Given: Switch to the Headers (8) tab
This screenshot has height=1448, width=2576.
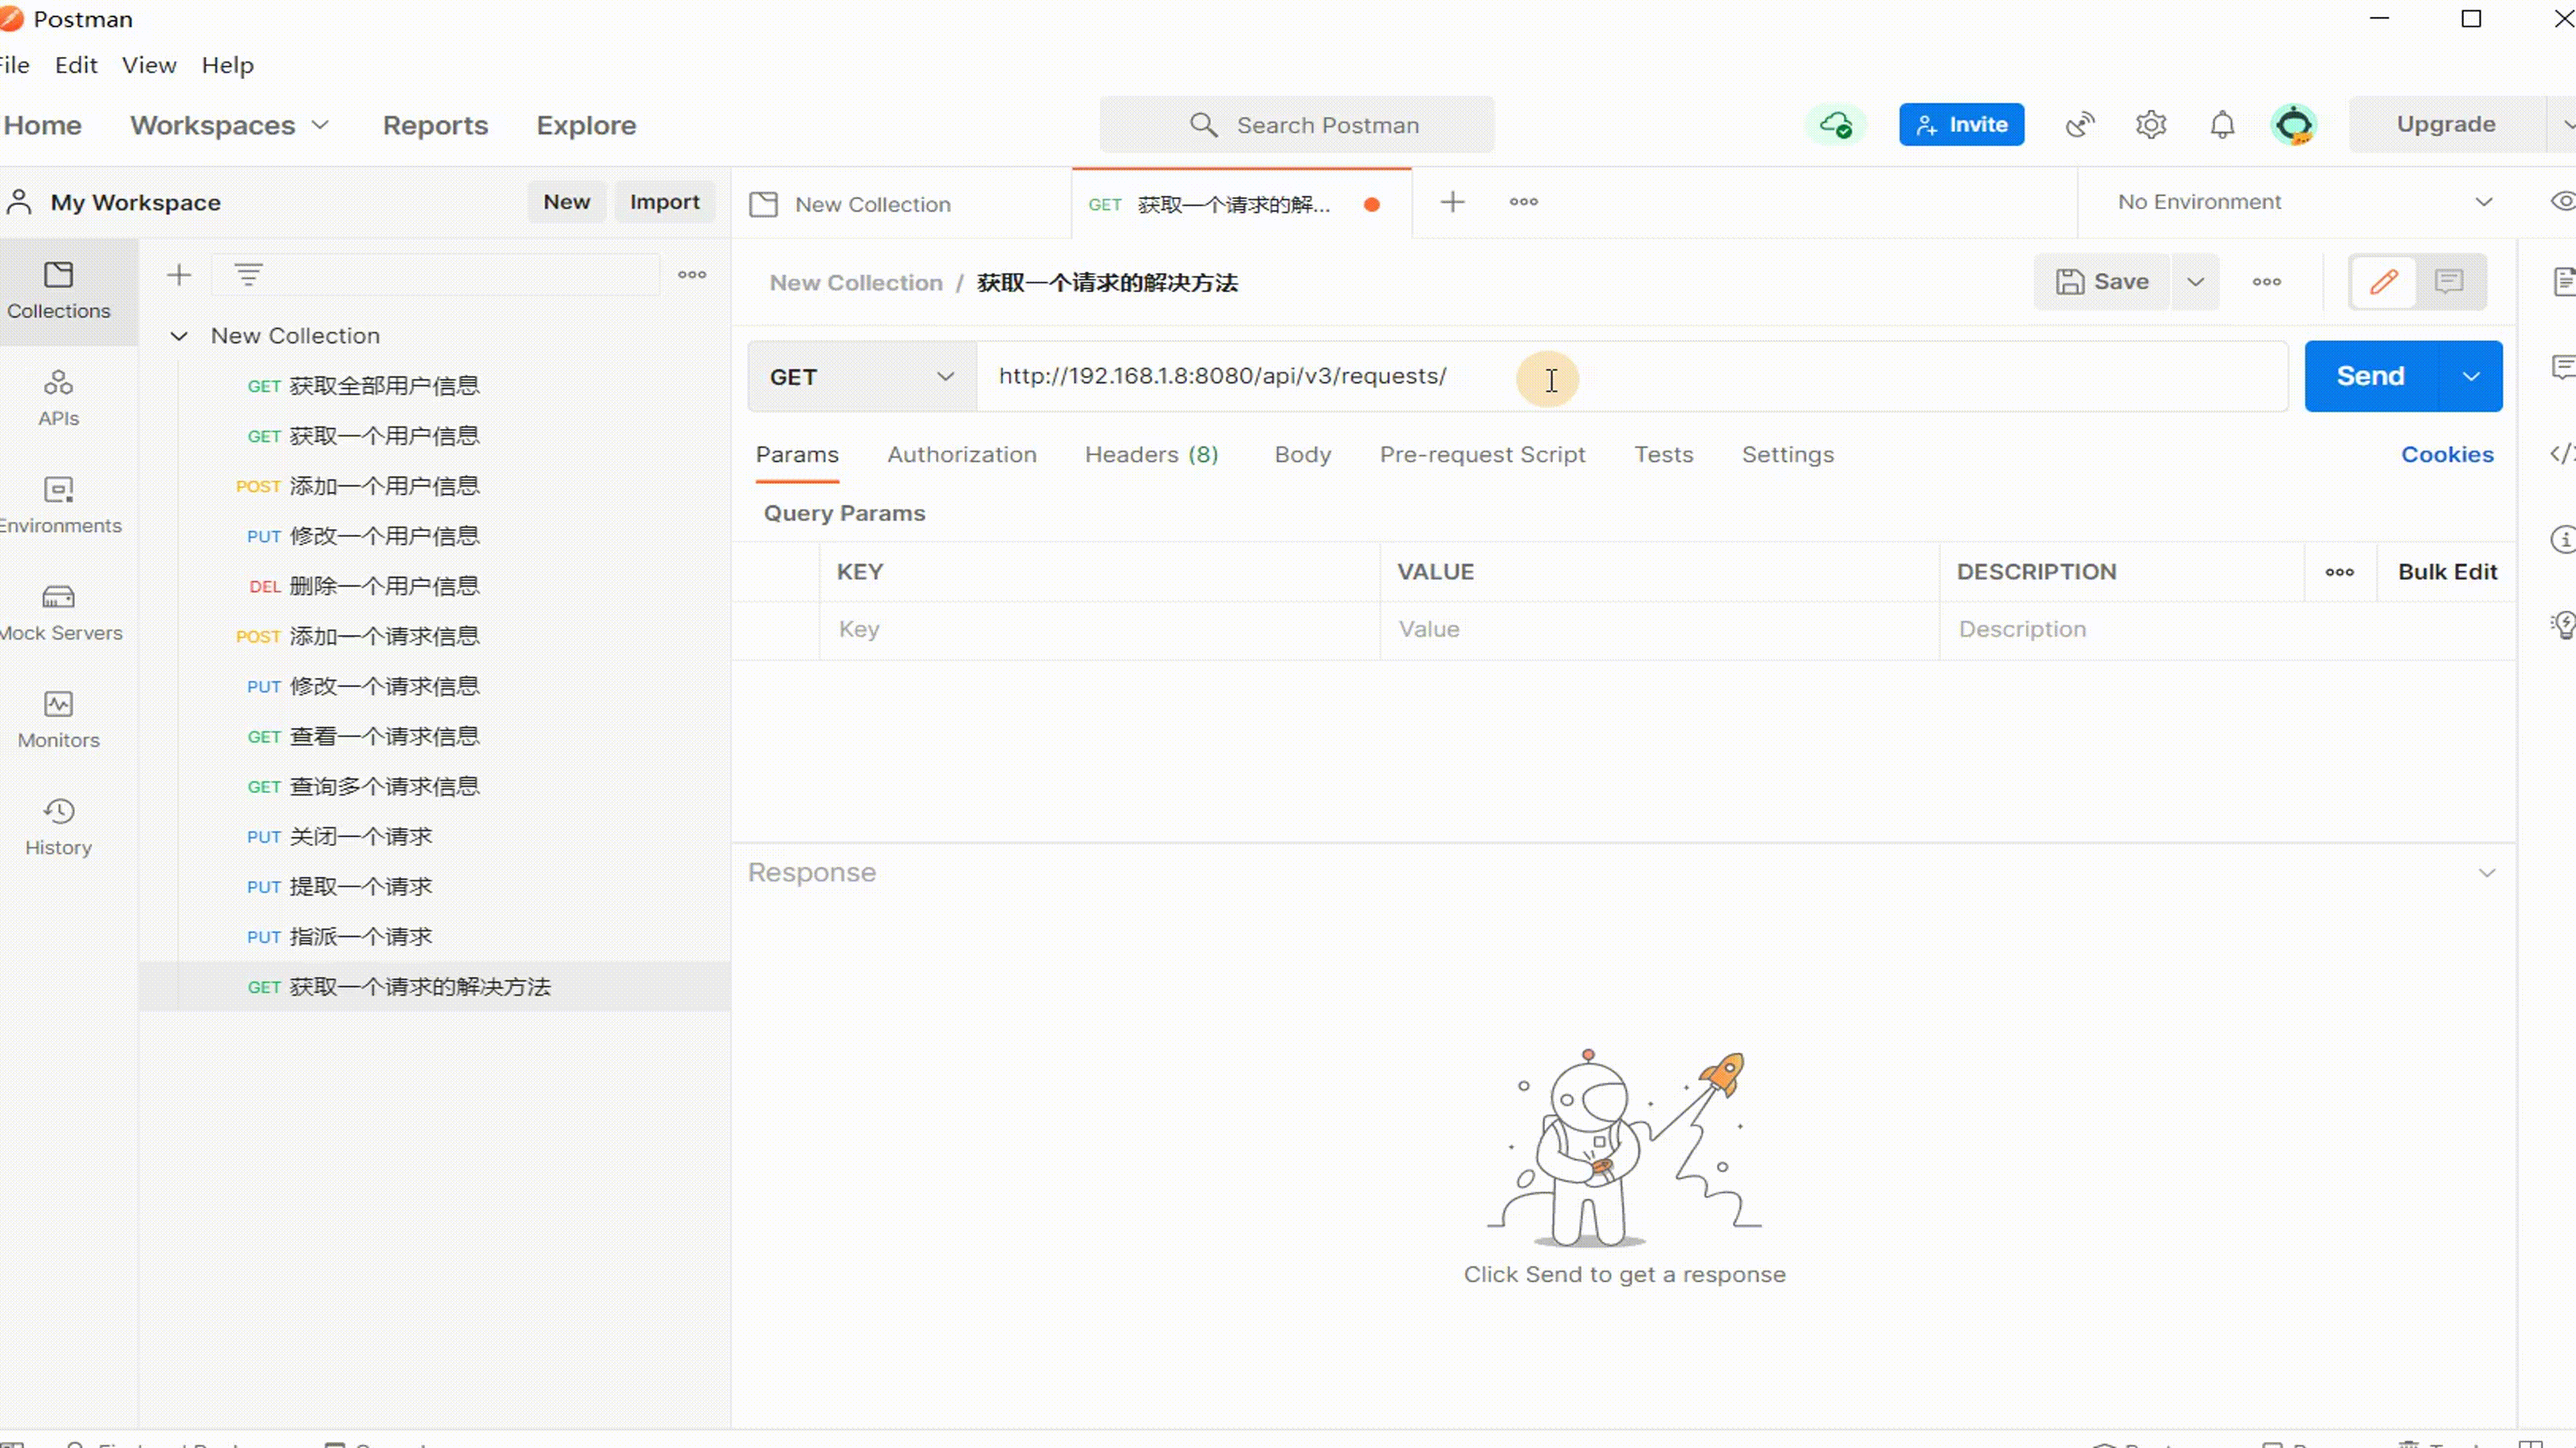Looking at the screenshot, I should pyautogui.click(x=1151, y=455).
